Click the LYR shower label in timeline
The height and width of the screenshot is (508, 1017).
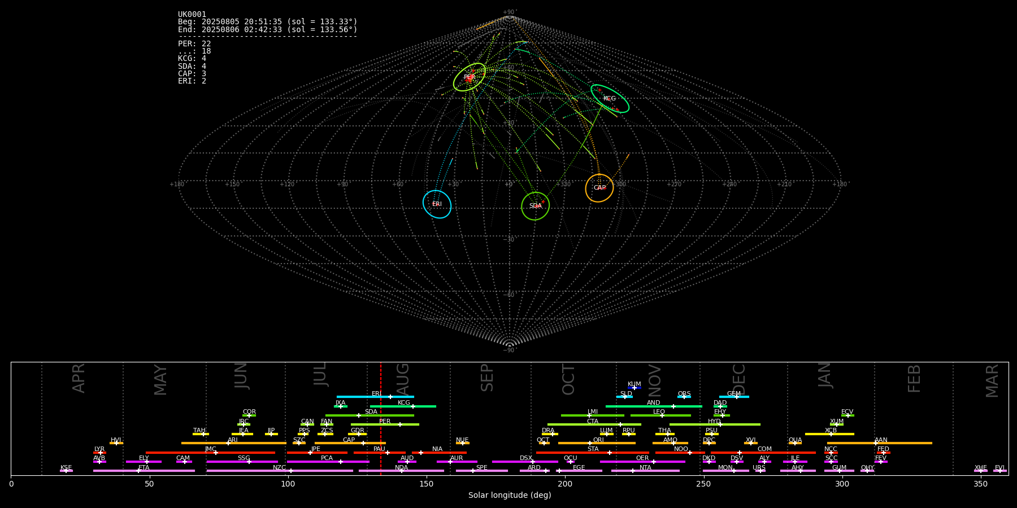point(99,449)
